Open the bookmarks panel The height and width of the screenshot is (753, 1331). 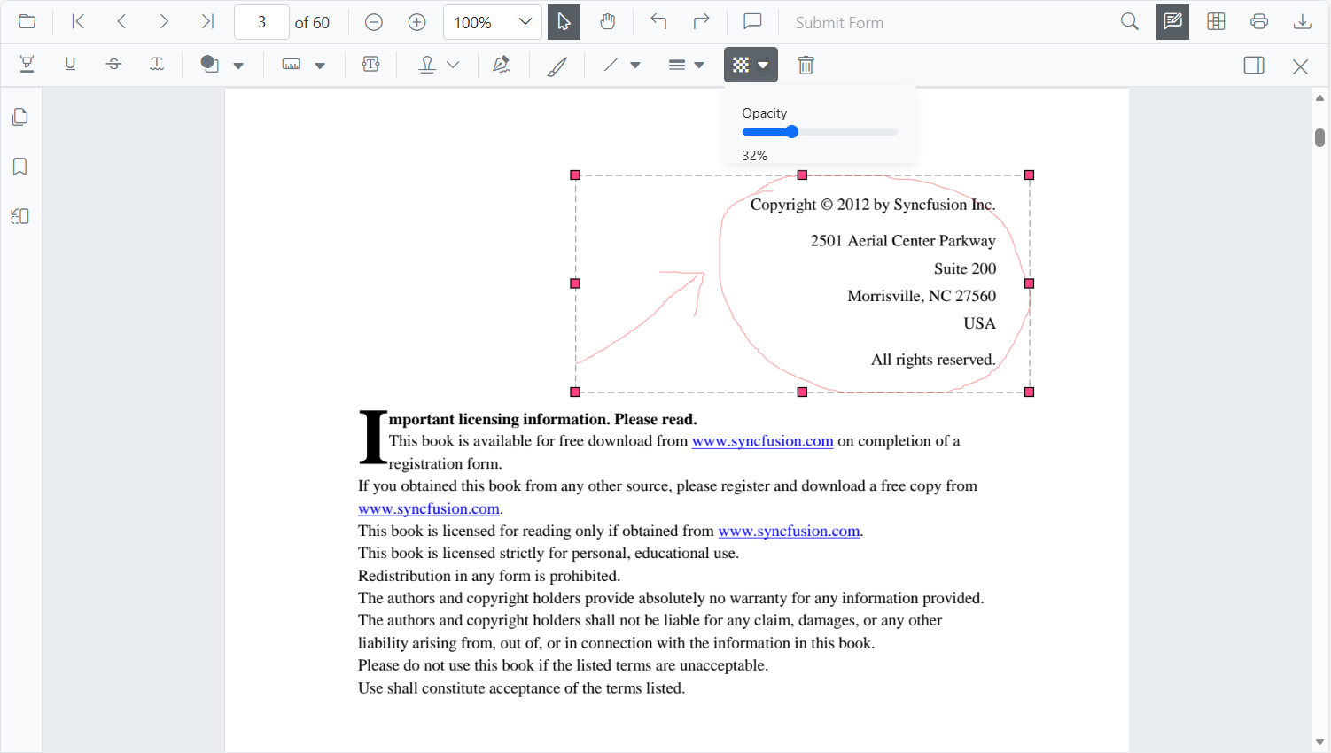[19, 166]
